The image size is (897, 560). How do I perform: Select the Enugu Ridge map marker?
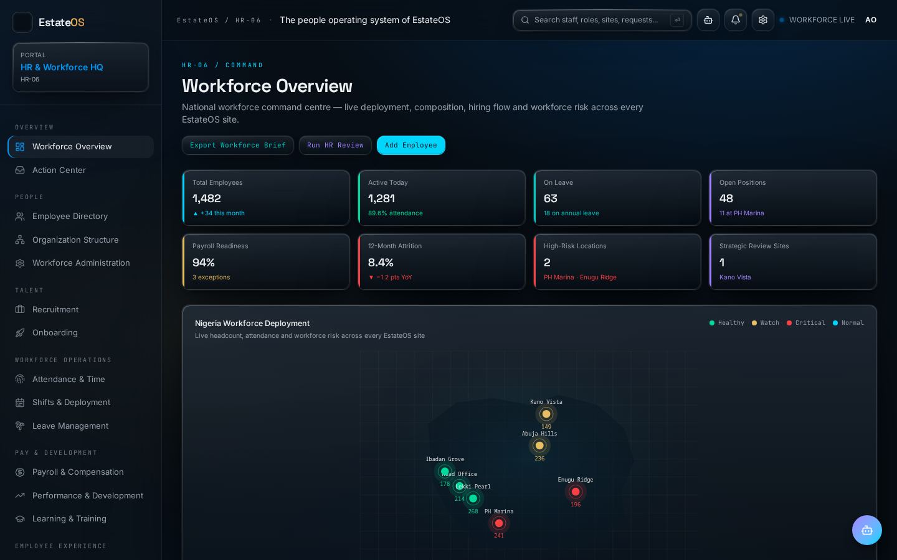(576, 492)
